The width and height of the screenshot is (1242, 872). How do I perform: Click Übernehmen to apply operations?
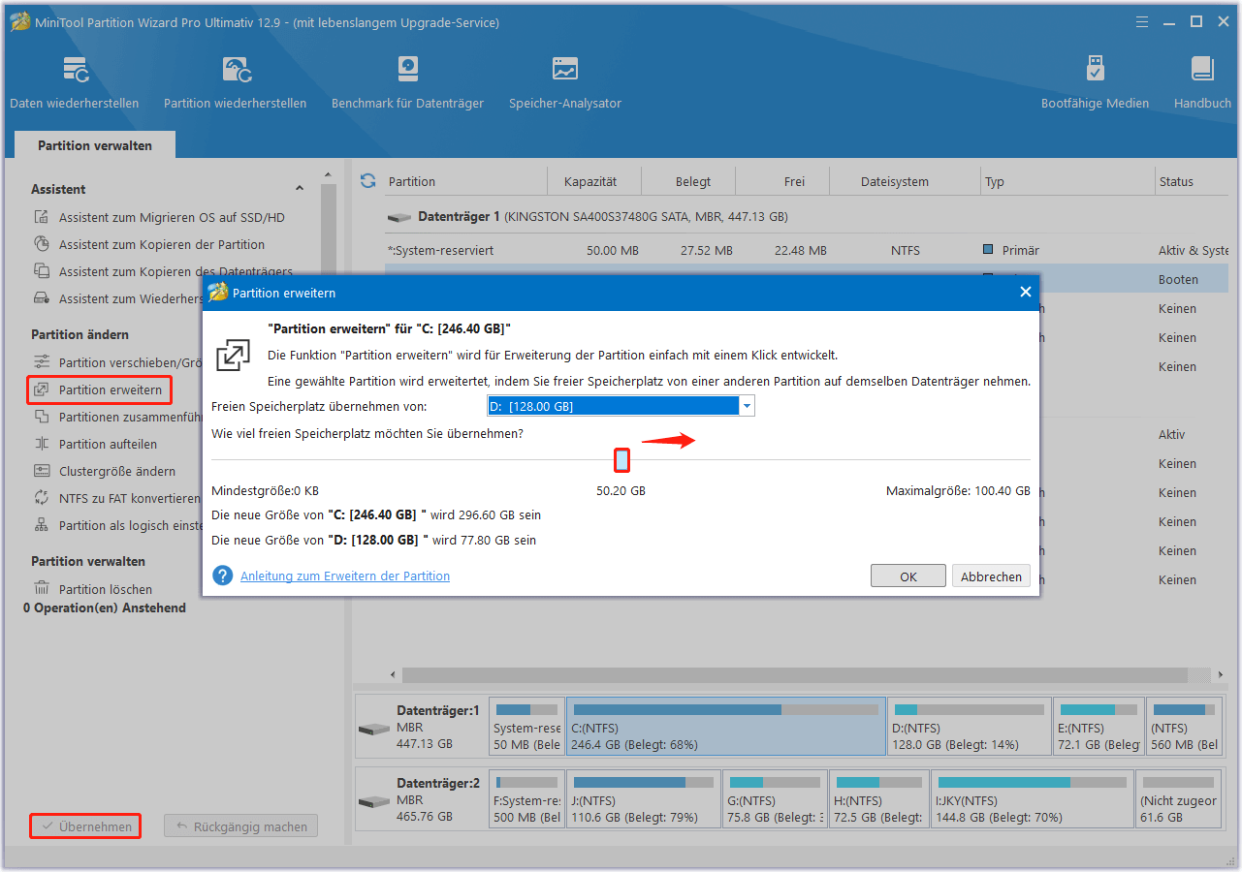85,827
